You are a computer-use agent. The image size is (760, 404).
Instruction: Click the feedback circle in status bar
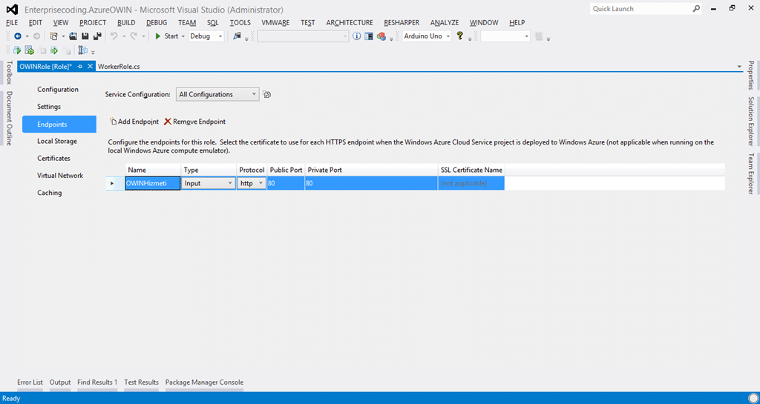pos(753,398)
